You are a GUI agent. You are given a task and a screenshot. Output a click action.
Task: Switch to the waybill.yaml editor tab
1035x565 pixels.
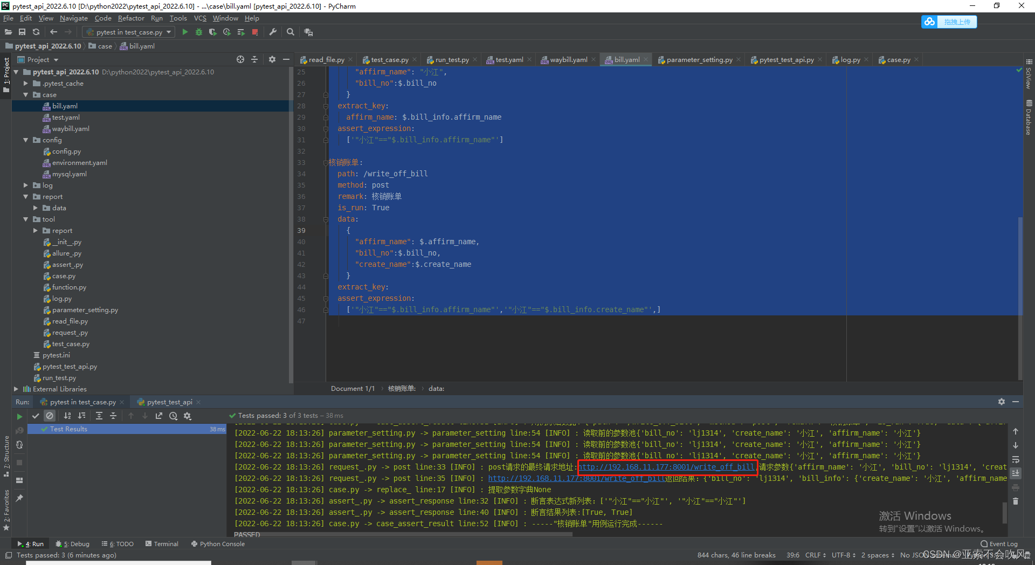click(x=568, y=60)
